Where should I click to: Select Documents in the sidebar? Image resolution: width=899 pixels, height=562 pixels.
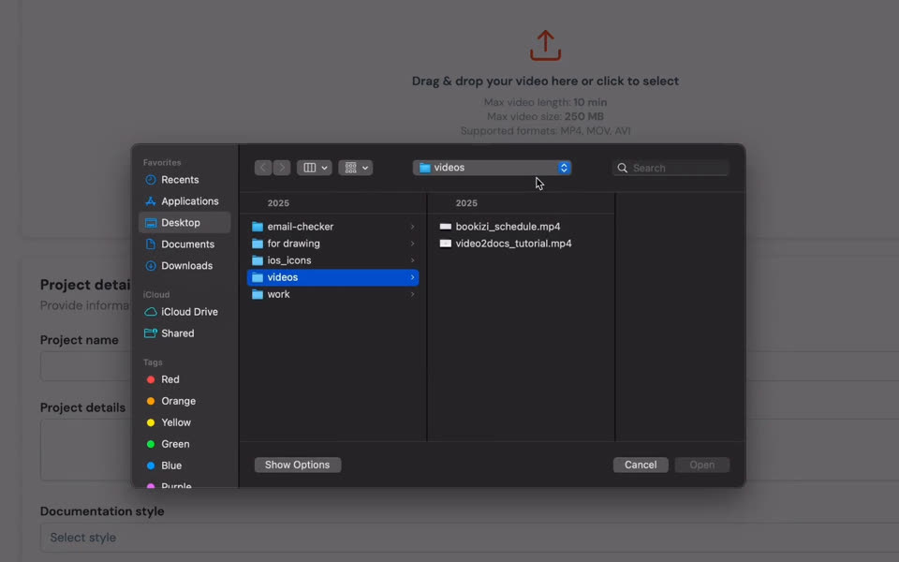click(184, 244)
